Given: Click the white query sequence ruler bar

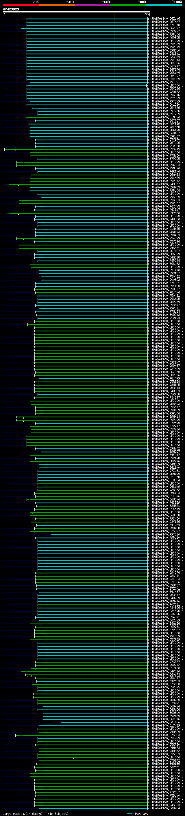Looking at the screenshot, I should coord(76,12).
